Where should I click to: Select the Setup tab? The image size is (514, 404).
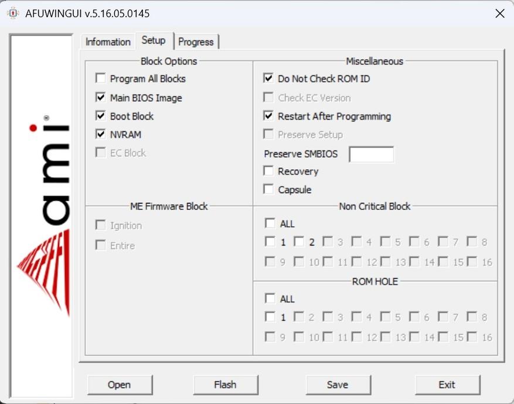tap(154, 40)
